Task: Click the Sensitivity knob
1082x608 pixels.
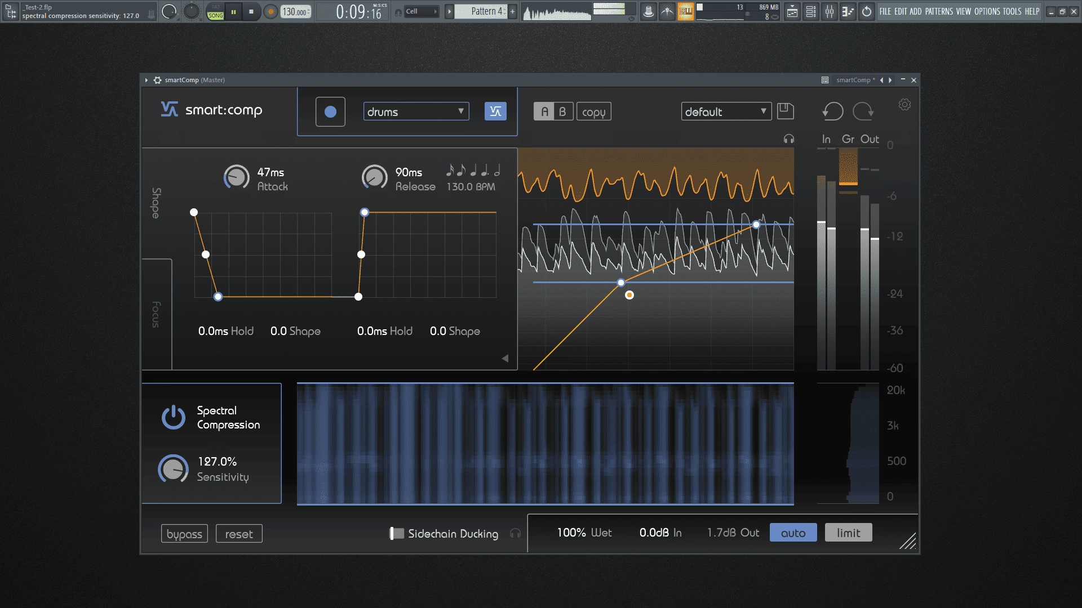Action: (173, 469)
